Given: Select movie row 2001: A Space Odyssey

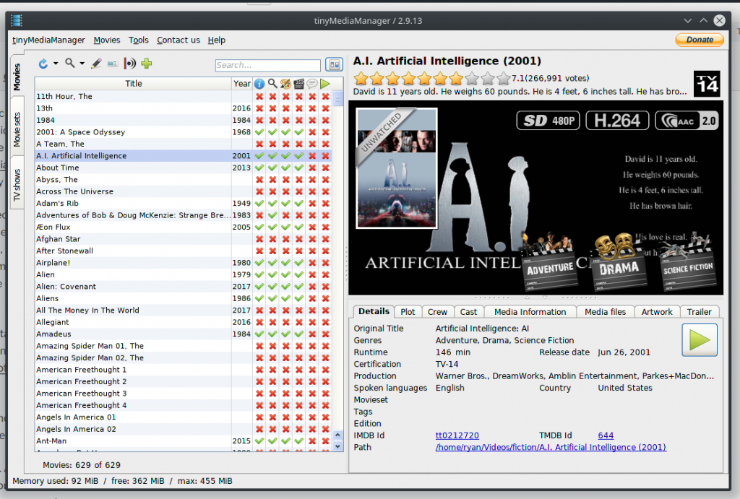Looking at the screenshot, I should 183,132.
